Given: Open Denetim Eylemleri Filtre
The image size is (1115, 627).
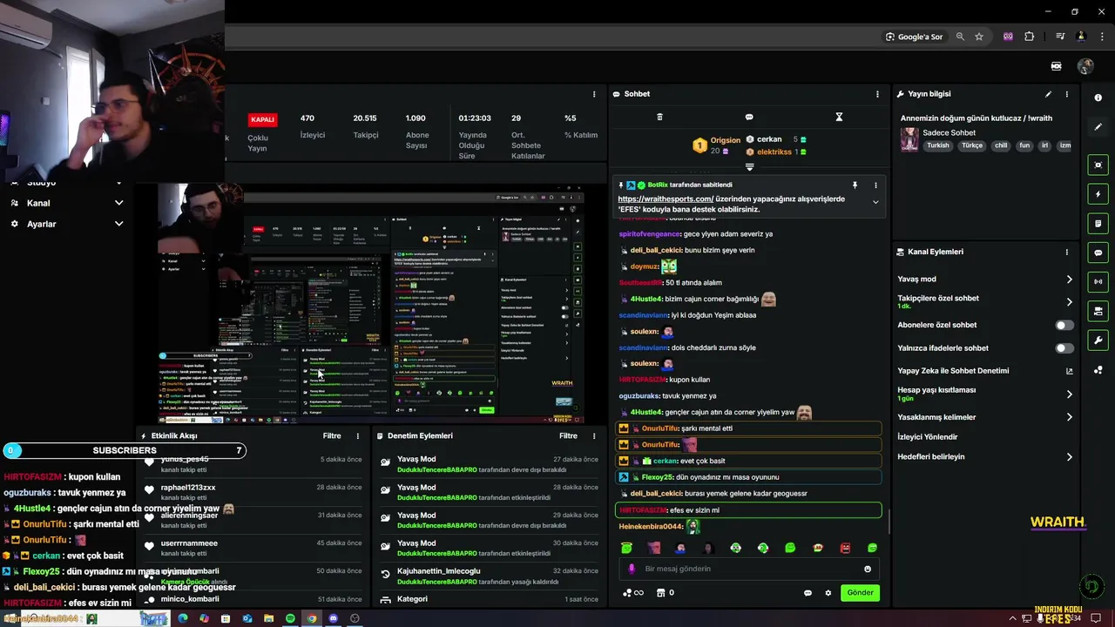Looking at the screenshot, I should 568,435.
